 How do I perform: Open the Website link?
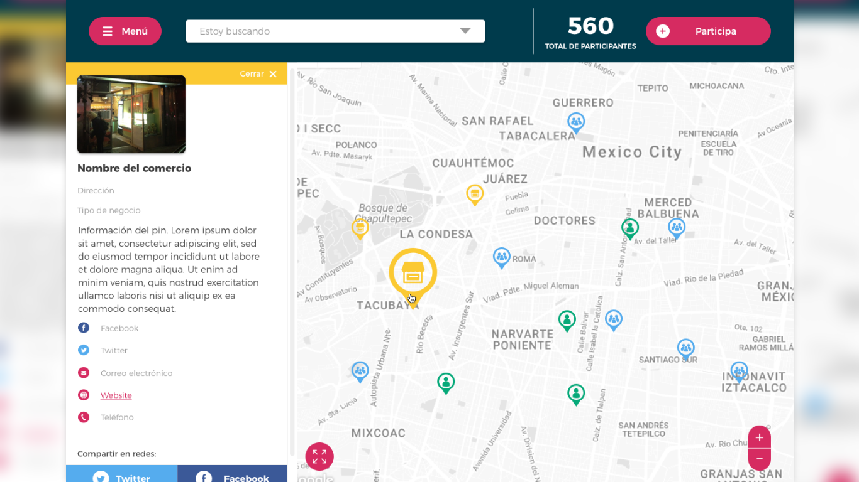pos(116,395)
